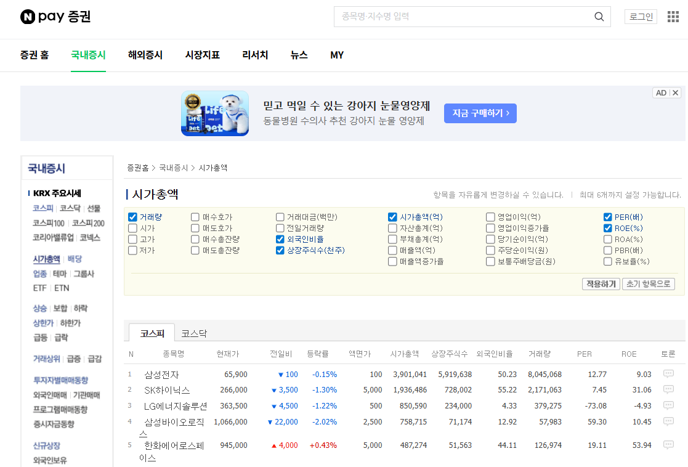Open the 삼성전자 stock link
Image resolution: width=688 pixels, height=467 pixels.
161,375
